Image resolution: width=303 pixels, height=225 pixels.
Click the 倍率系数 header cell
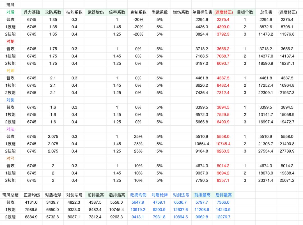pos(117,12)
